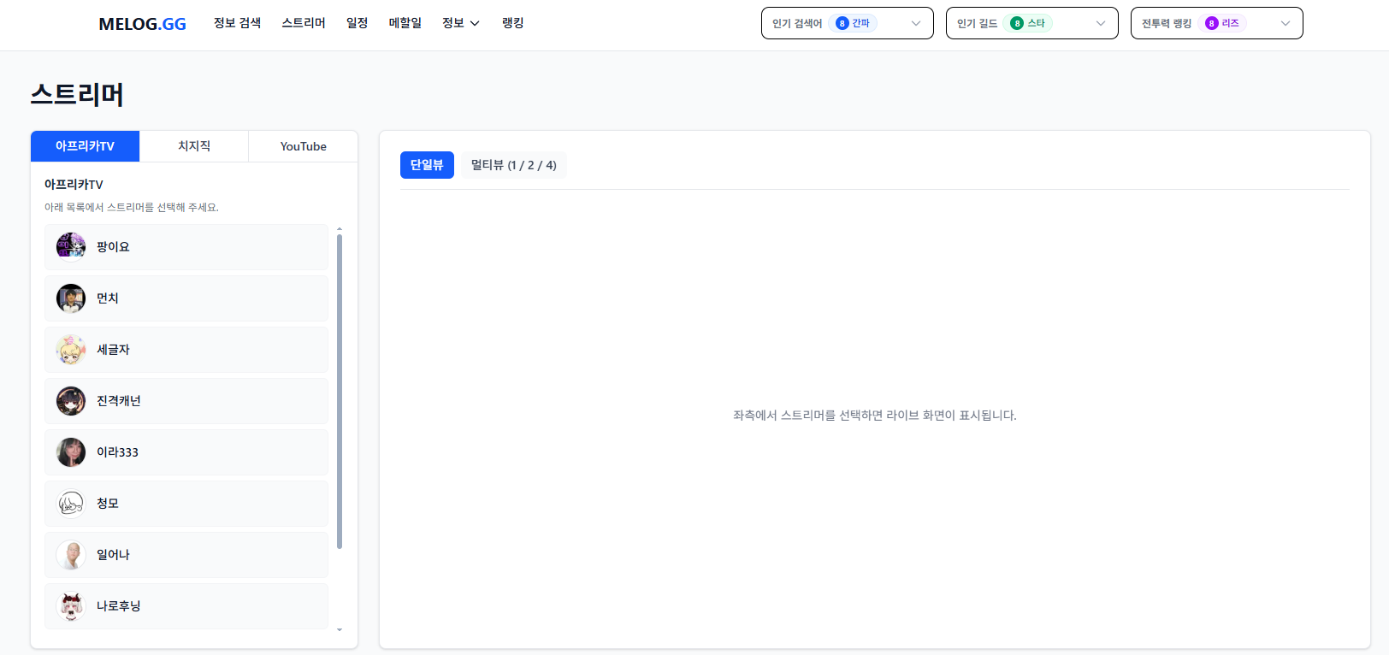
Task: Click the 아래 목록에서 스트리머를 선택해 주세요 hint
Action: (132, 207)
